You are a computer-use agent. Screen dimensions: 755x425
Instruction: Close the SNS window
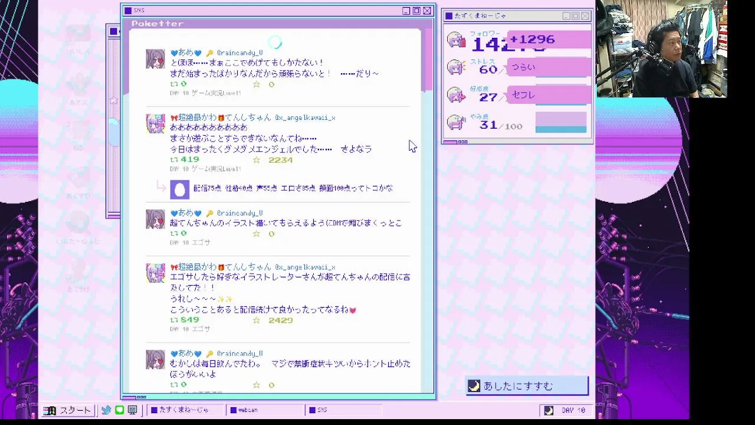(x=427, y=11)
